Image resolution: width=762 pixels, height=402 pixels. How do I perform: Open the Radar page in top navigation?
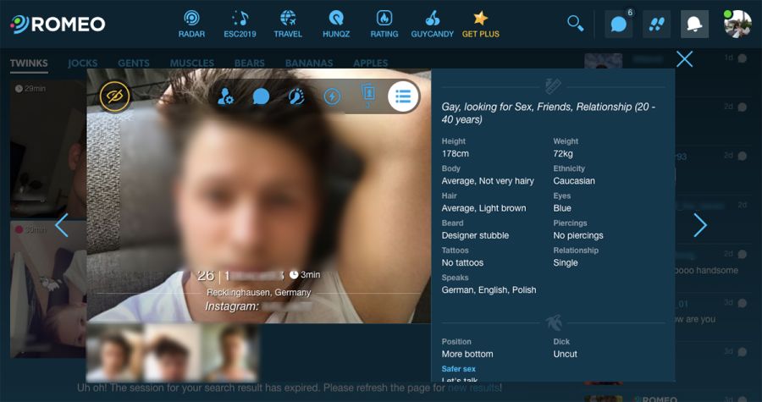click(191, 23)
